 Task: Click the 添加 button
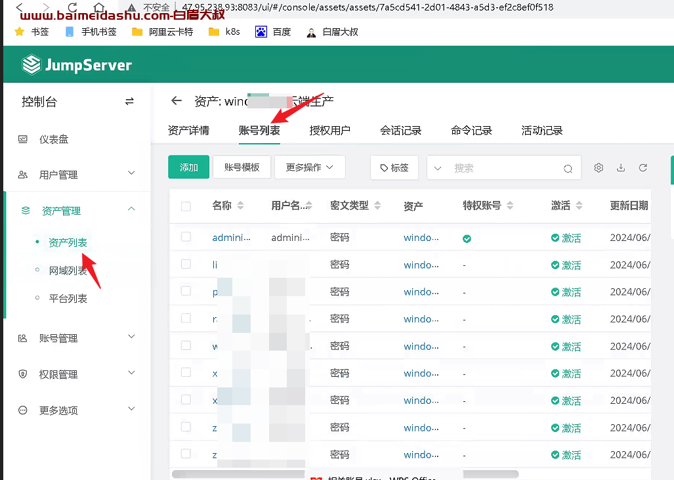tap(189, 167)
